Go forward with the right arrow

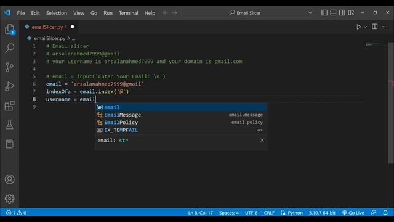pos(174,12)
